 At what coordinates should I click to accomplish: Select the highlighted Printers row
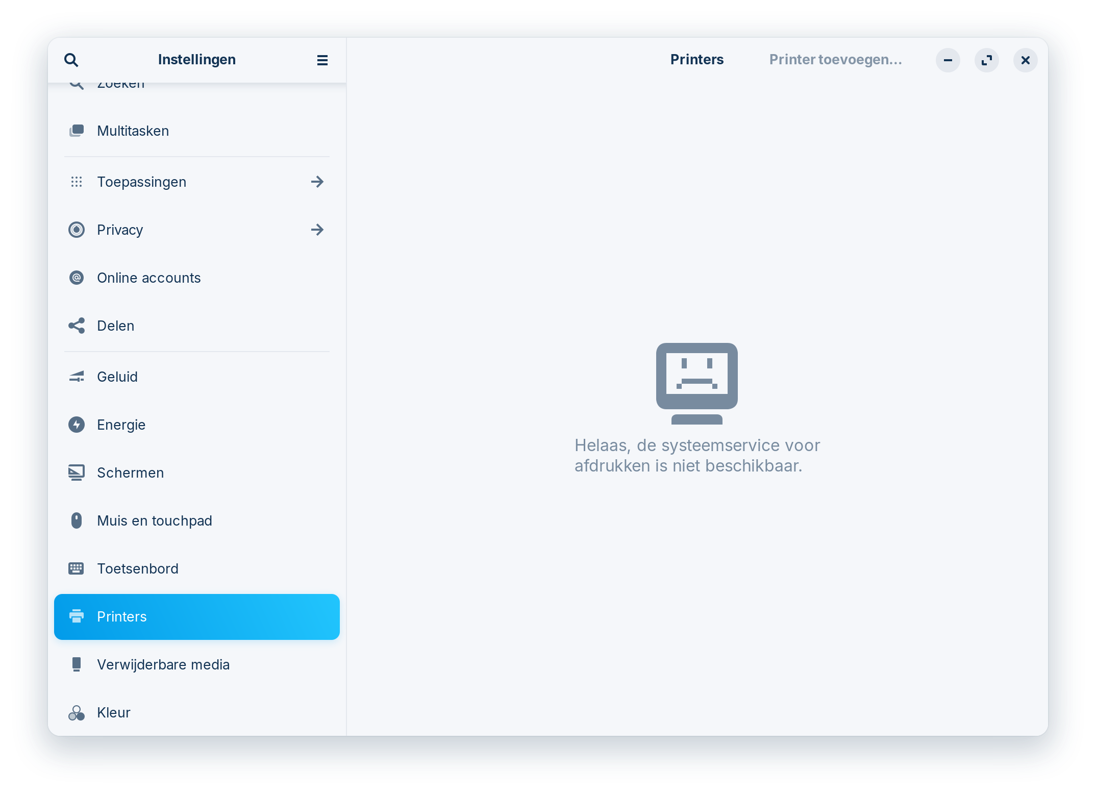tap(196, 616)
